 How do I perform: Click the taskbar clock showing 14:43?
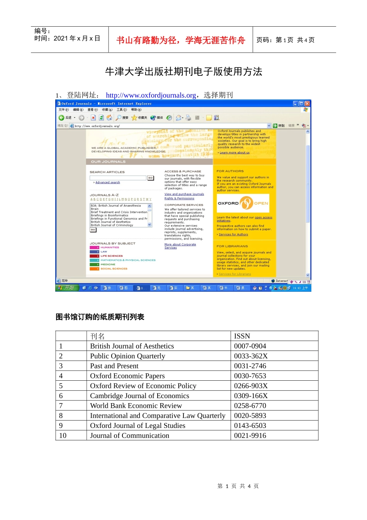[300, 288]
